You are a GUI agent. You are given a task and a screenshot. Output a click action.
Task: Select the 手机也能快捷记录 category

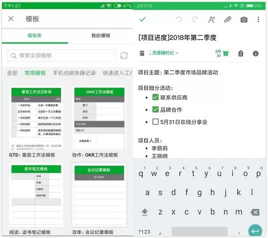pos(74,73)
